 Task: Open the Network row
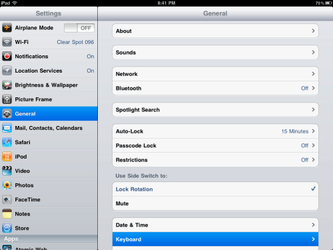pos(215,74)
